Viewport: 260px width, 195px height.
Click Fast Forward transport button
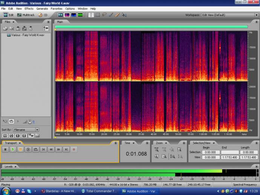tap(58, 149)
